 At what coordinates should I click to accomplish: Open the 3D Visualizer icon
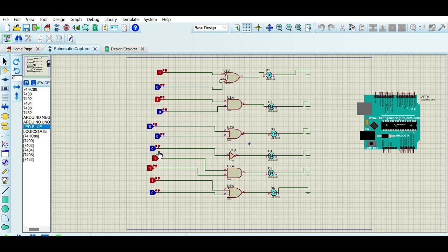click(76, 28)
